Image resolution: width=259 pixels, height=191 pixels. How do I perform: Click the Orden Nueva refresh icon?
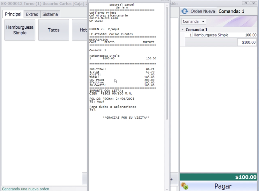point(185,11)
